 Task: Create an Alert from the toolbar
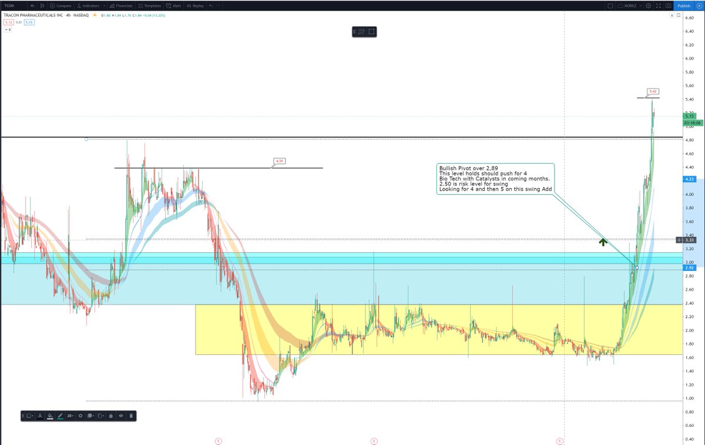[173, 5]
